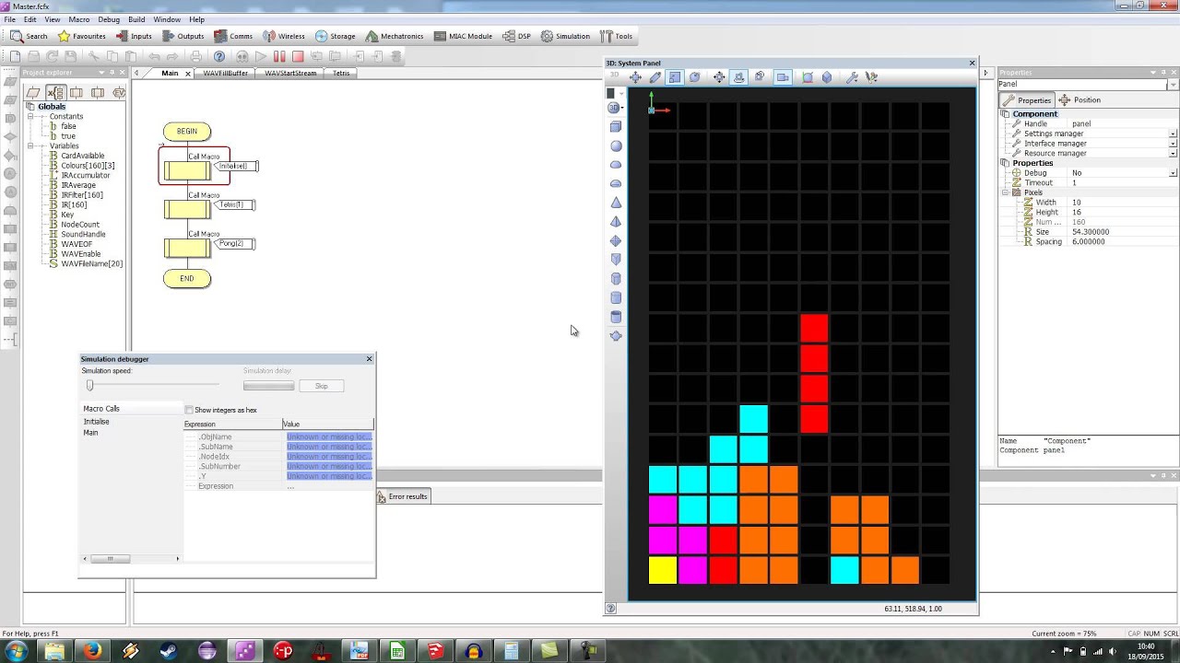Switch to the WAVFillBuffer tab
Image resolution: width=1180 pixels, height=663 pixels.
click(x=225, y=73)
